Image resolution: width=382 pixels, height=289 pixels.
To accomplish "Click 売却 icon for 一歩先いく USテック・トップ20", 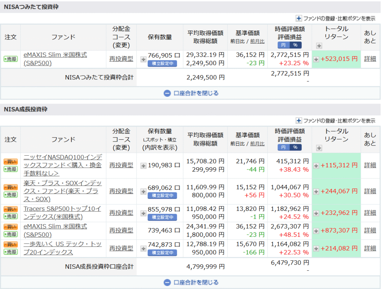I will (10, 252).
